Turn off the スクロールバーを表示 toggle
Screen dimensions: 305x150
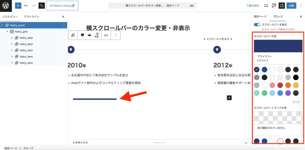point(257,25)
